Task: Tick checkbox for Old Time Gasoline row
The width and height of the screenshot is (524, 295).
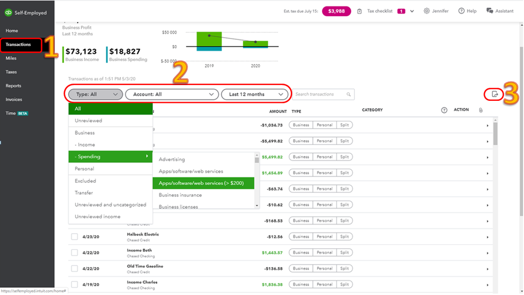Action: [75, 269]
